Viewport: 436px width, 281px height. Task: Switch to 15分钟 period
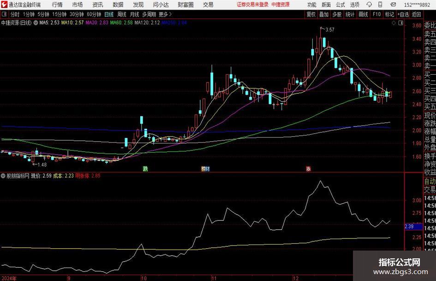(x=60, y=14)
